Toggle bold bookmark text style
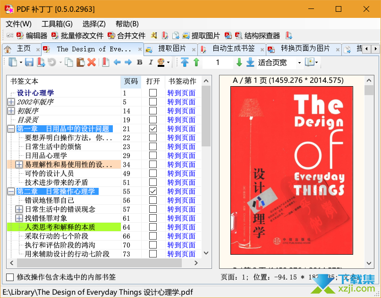Viewport: 381px width, 298px height. point(139,63)
